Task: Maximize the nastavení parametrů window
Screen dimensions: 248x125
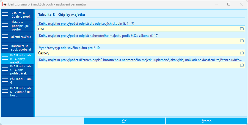Action: (x=229, y=4)
